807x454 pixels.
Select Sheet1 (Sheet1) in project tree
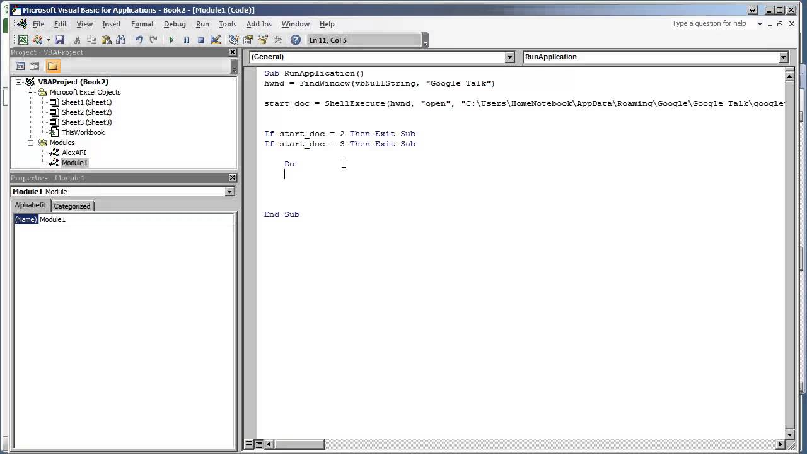click(86, 102)
